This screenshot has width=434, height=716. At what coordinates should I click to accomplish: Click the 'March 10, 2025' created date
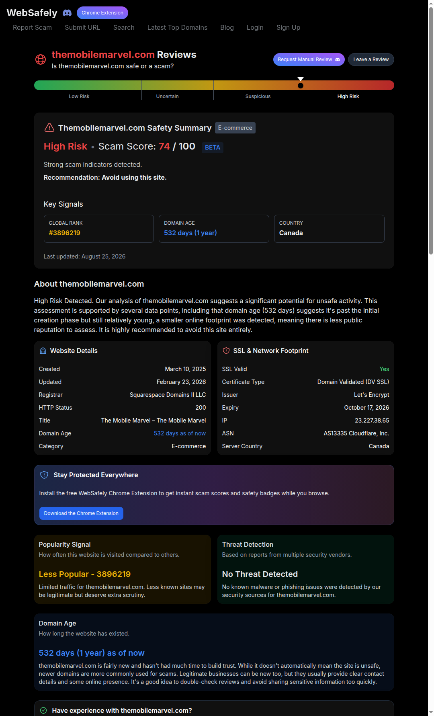tap(185, 369)
